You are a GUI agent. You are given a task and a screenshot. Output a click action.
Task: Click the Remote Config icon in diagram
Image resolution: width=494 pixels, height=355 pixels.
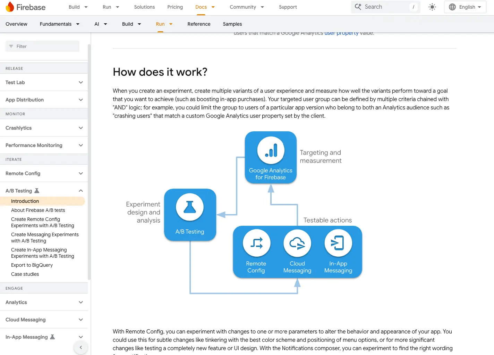[256, 243]
